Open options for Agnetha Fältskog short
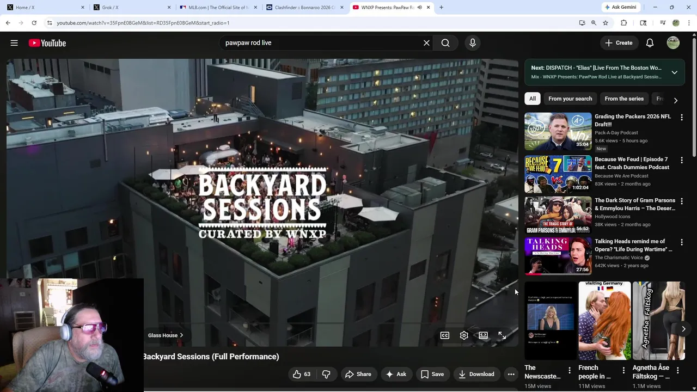This screenshot has height=392, width=697. pyautogui.click(x=677, y=370)
